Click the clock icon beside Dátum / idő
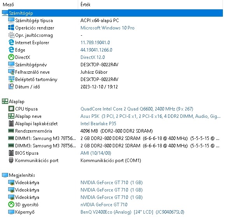The height and width of the screenshot is (221, 247). (x=11, y=87)
